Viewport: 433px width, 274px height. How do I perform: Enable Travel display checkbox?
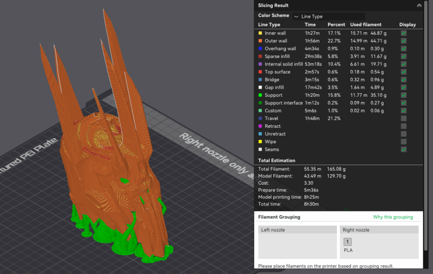[404, 118]
